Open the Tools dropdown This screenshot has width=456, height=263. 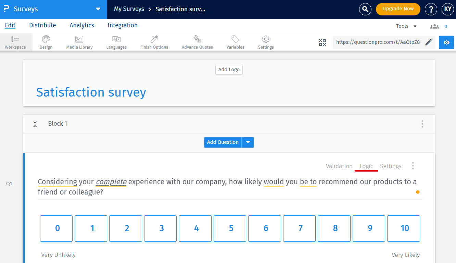(x=406, y=26)
